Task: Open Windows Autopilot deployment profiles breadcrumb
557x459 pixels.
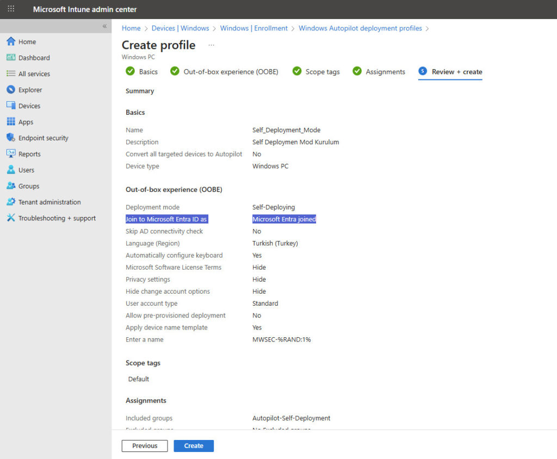Action: [360, 28]
